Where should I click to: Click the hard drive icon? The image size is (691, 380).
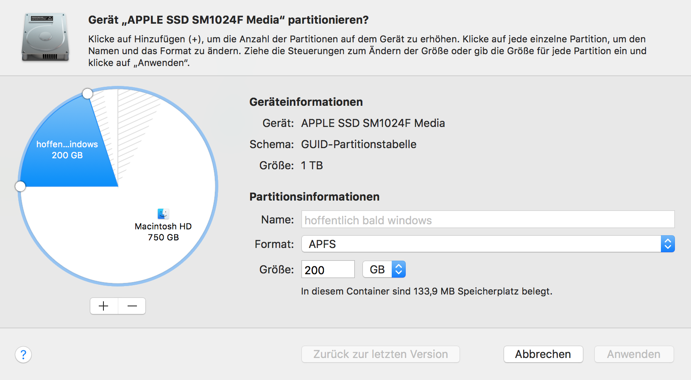45,37
